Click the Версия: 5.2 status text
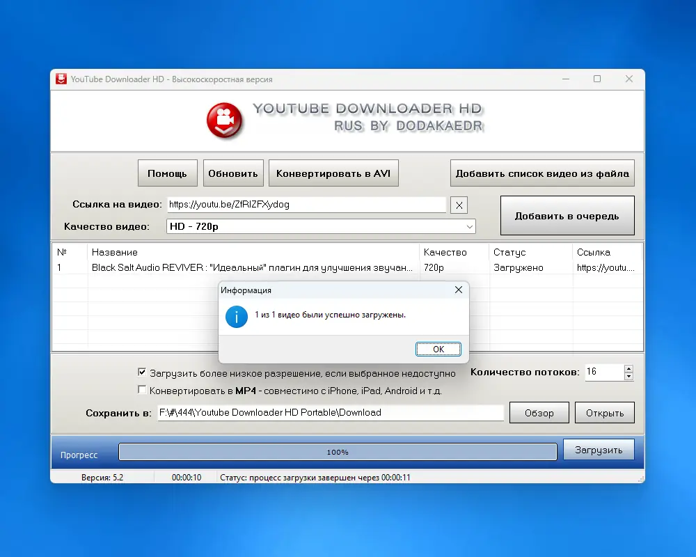 (x=102, y=478)
